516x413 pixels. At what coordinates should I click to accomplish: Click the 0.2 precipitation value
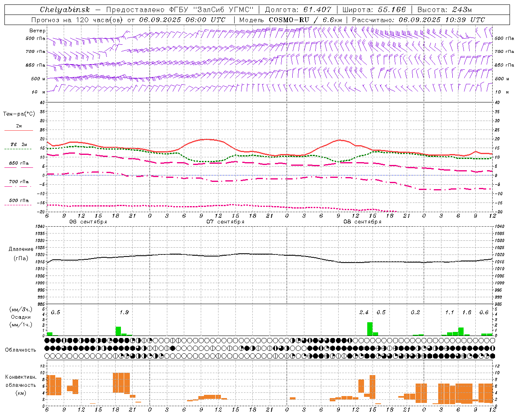[415, 312]
